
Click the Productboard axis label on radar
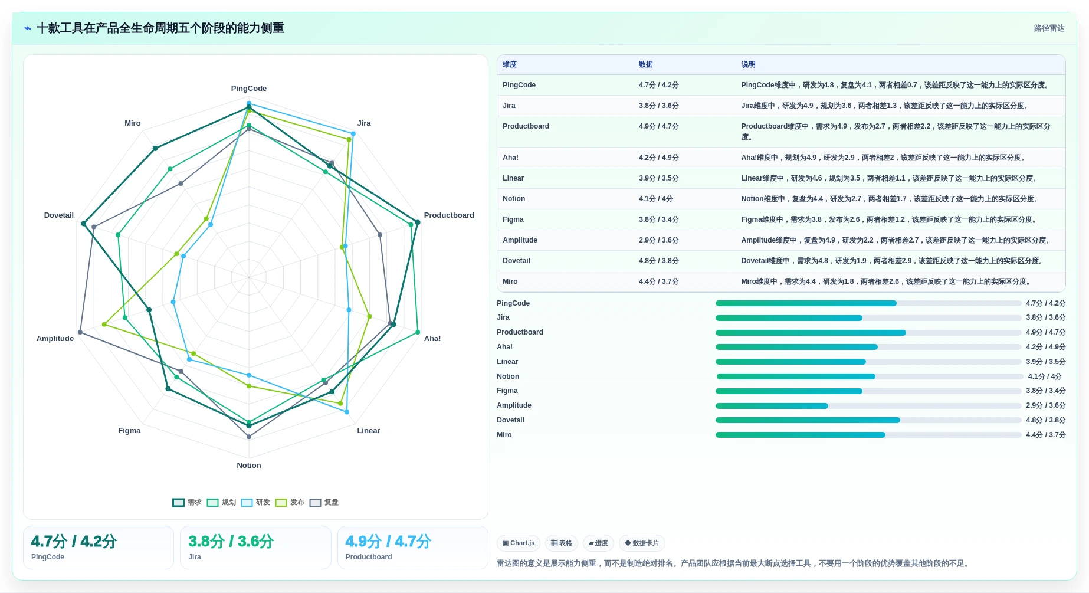click(449, 215)
